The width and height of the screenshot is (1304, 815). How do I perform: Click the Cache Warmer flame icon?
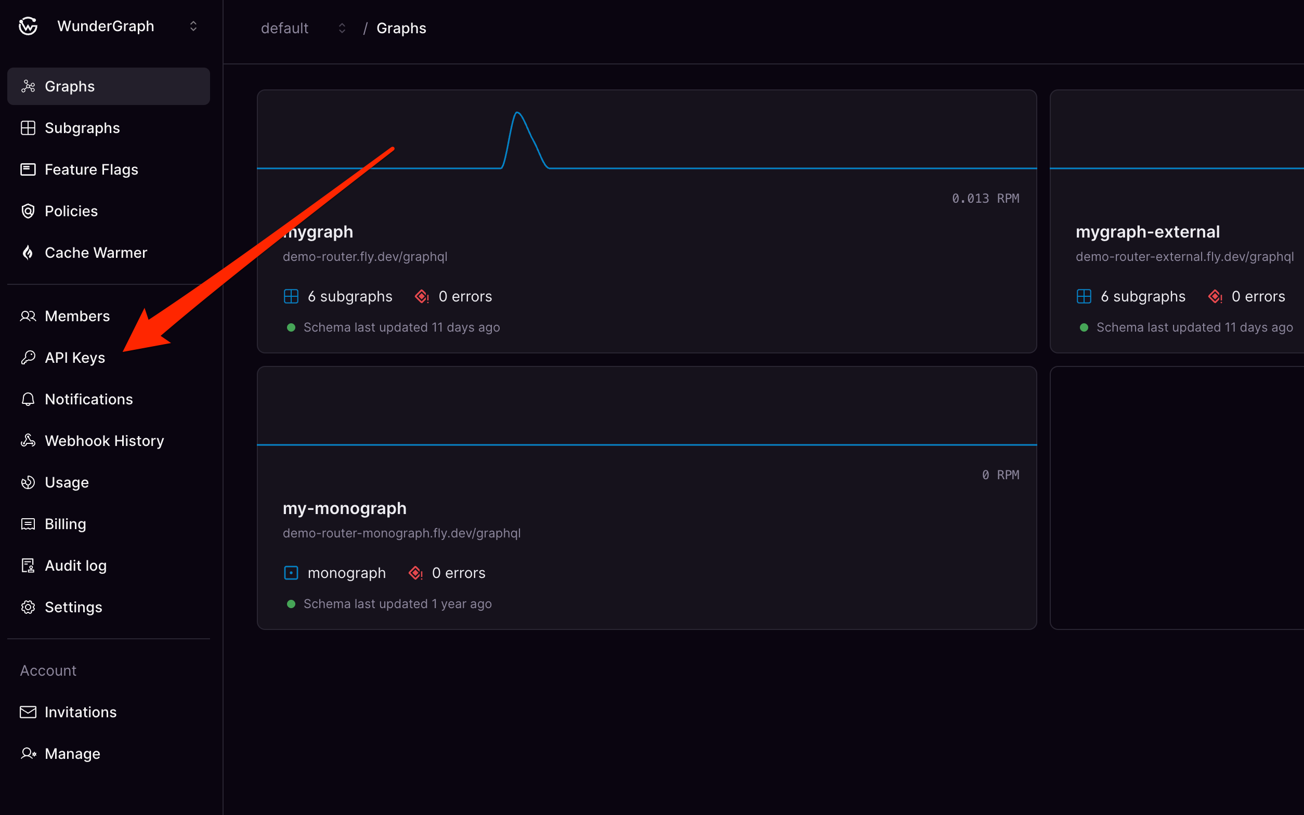(x=28, y=252)
